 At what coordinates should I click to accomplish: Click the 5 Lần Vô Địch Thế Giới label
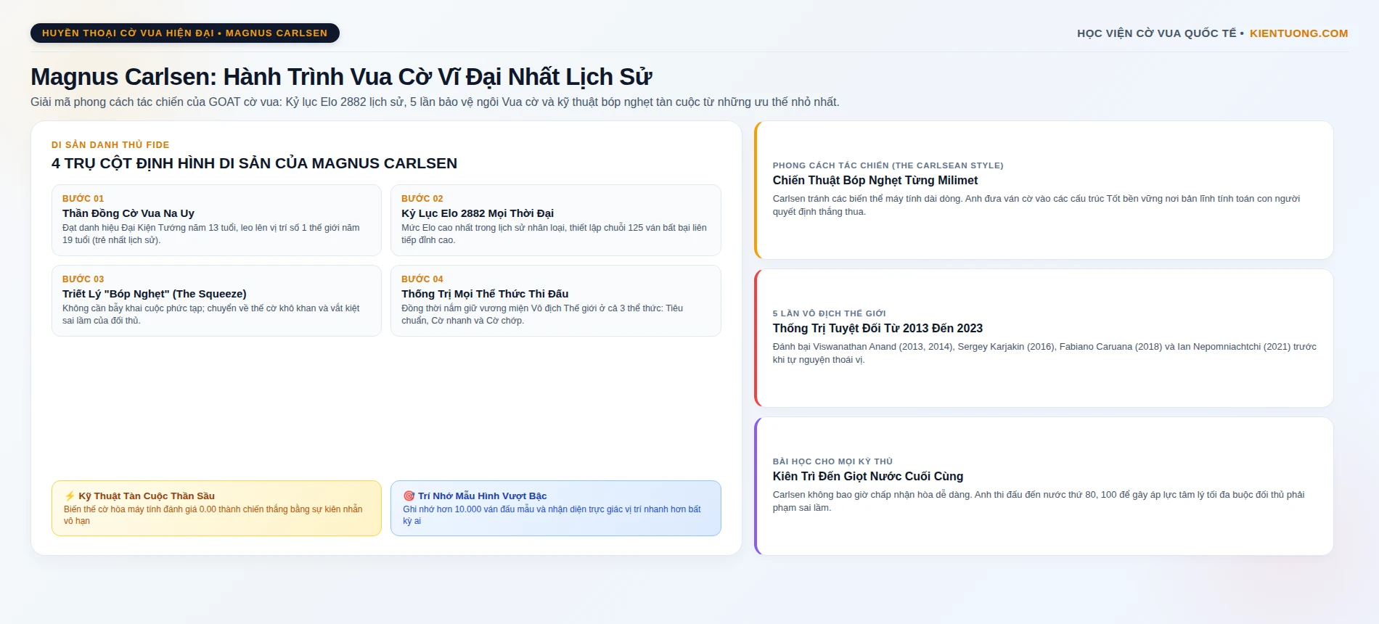point(829,313)
